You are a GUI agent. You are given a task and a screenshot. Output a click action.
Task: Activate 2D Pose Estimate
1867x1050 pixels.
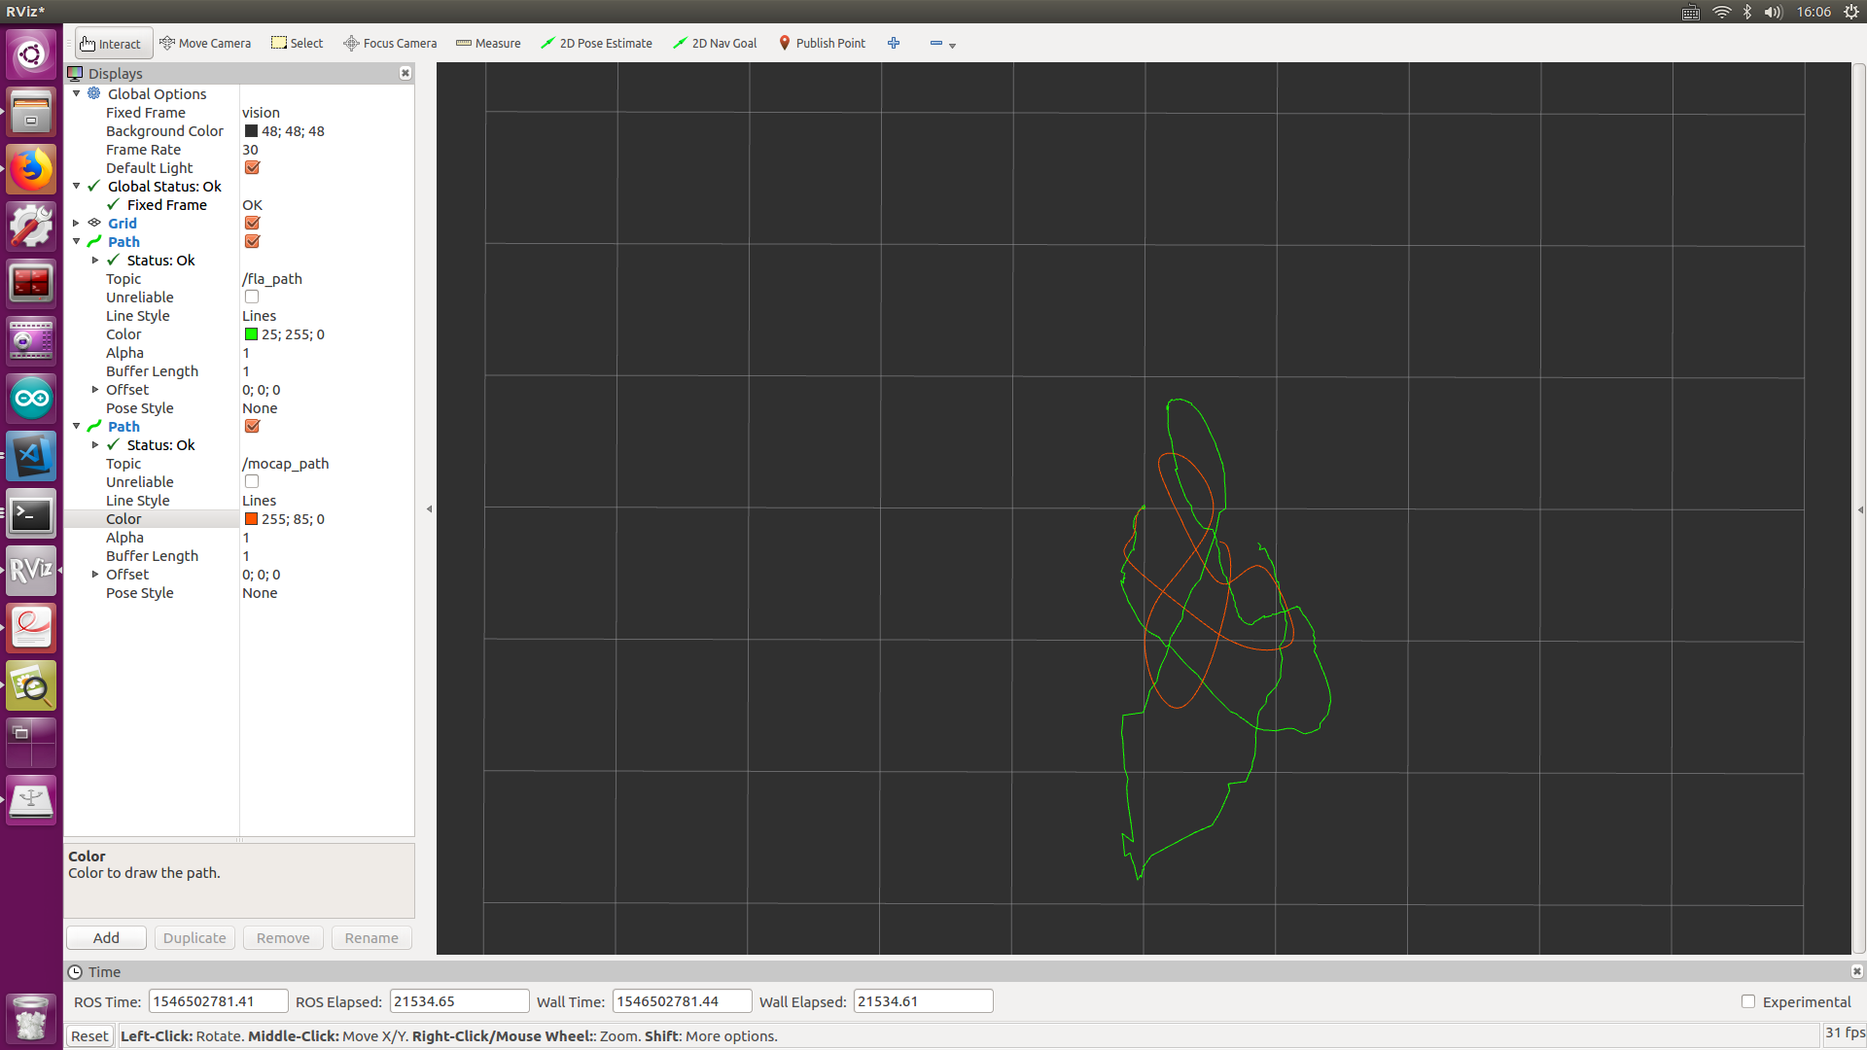pyautogui.click(x=596, y=43)
